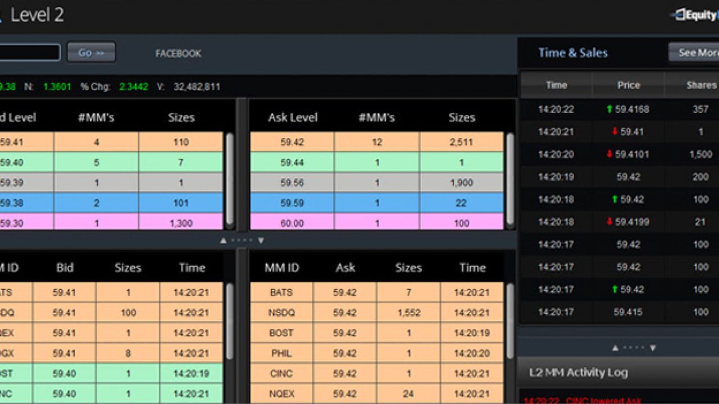The width and height of the screenshot is (719, 404).
Task: Click the down arrow expander below Level tables
Action: (x=261, y=240)
